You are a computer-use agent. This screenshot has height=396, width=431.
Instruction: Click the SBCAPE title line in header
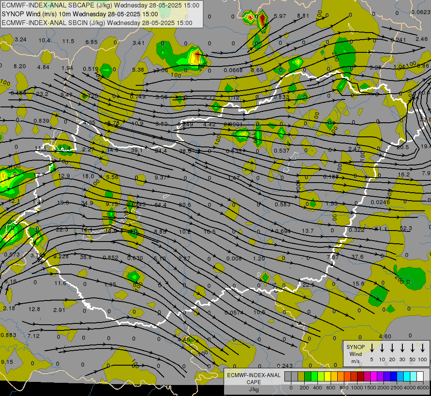[101, 5]
